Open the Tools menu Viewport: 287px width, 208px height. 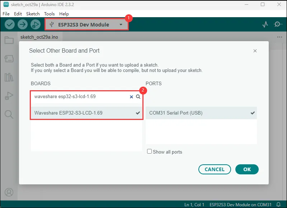(49, 14)
